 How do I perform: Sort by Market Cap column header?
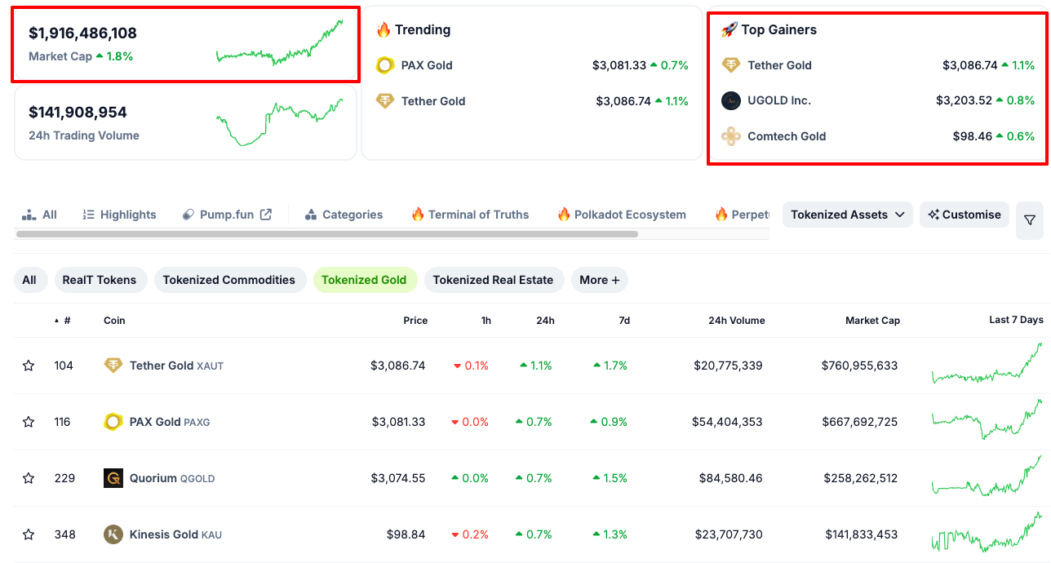click(872, 321)
